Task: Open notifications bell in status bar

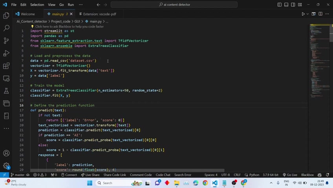Action: tap(328, 175)
